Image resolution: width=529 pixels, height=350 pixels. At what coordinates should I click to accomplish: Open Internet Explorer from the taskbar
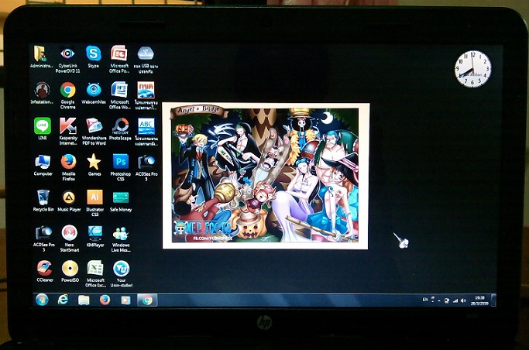click(63, 300)
